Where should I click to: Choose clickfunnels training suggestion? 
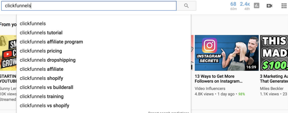pos(103,97)
